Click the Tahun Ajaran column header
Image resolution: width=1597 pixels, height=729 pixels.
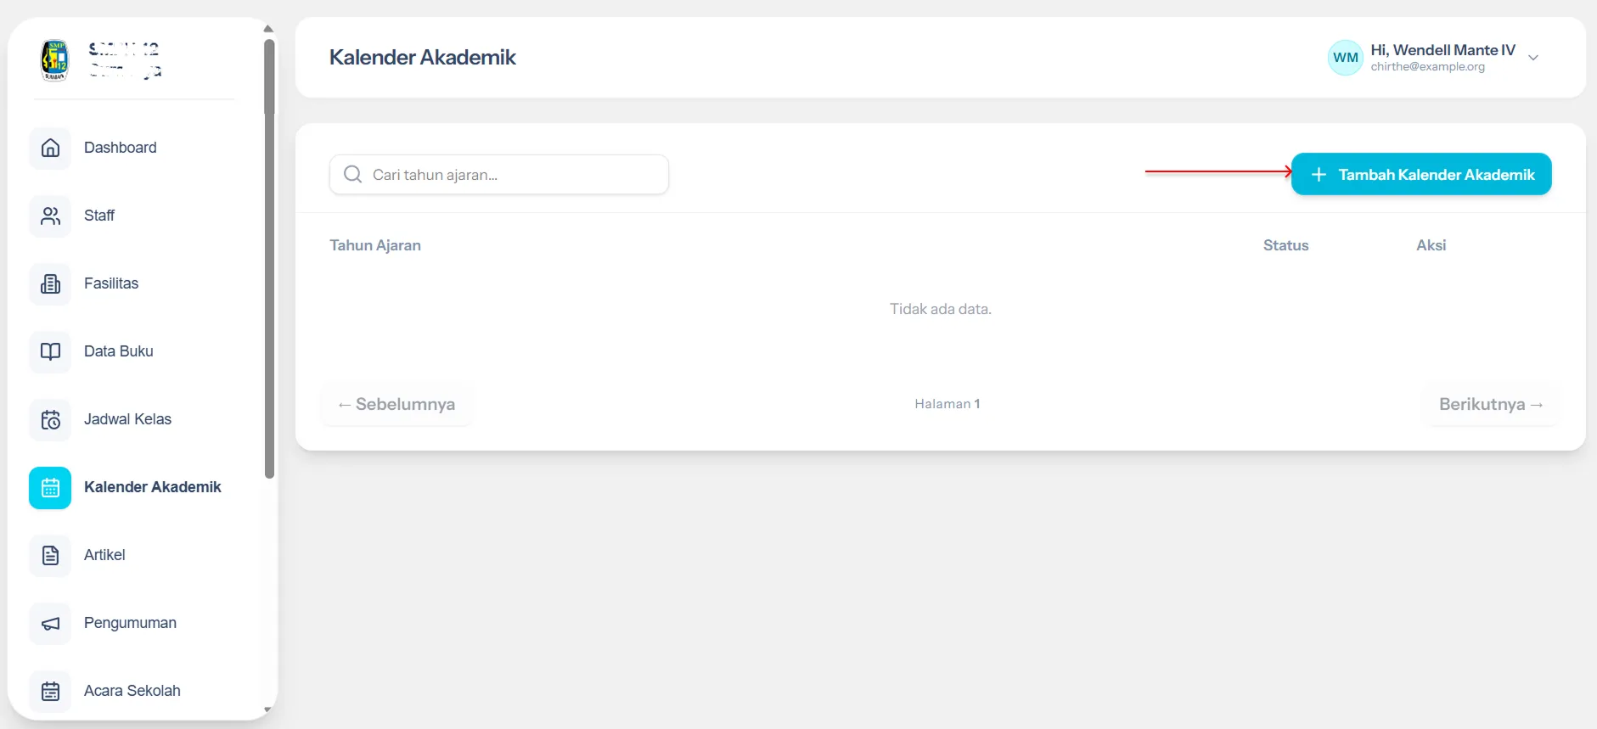pyautogui.click(x=375, y=245)
